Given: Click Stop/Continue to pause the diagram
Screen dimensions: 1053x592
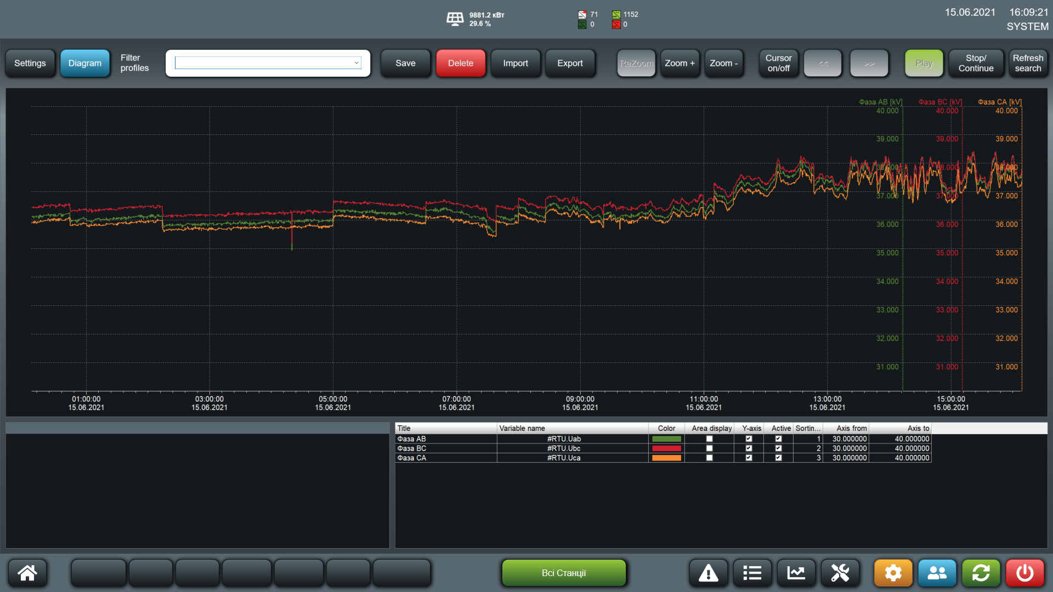Looking at the screenshot, I should tap(975, 63).
